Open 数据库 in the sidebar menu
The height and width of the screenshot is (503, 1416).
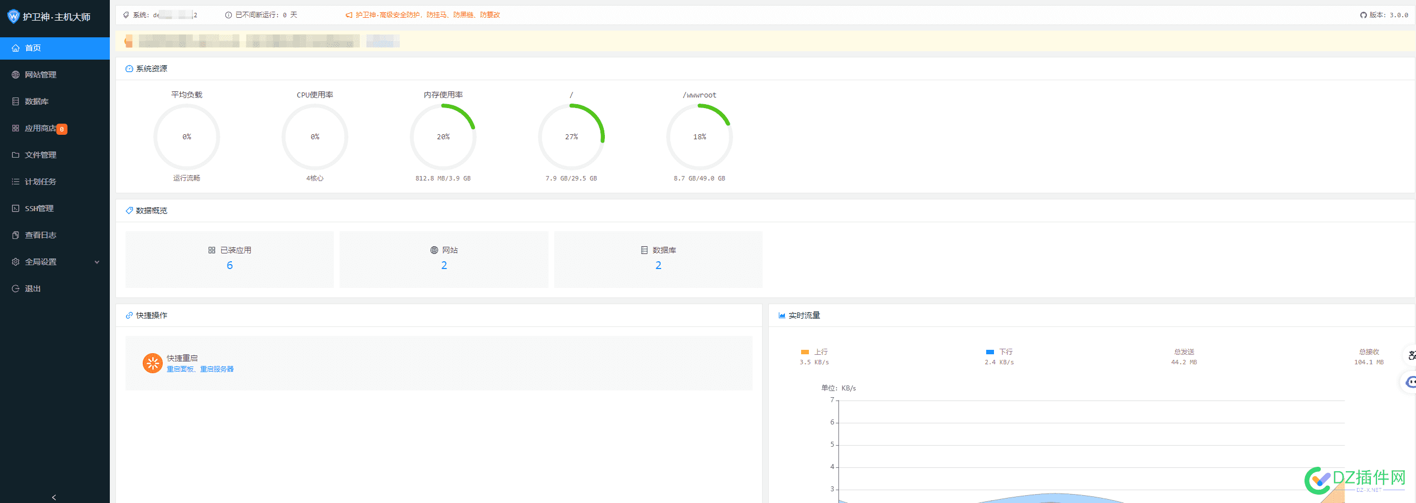(55, 101)
